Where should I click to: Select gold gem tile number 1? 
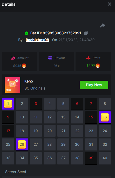[x=8, y=104]
